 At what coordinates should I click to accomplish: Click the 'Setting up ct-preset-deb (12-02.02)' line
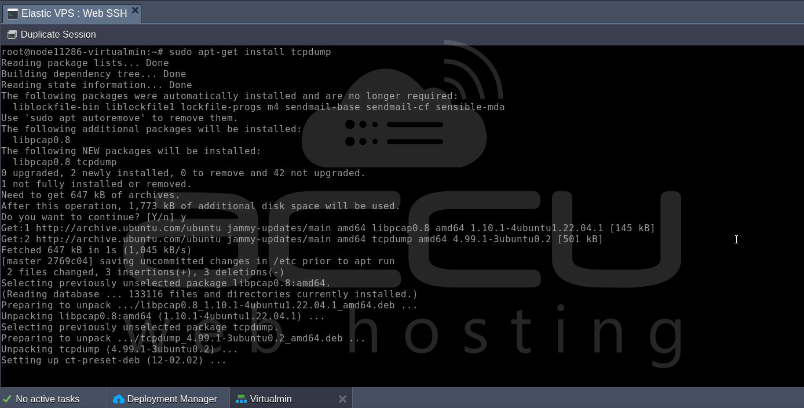[x=114, y=360]
